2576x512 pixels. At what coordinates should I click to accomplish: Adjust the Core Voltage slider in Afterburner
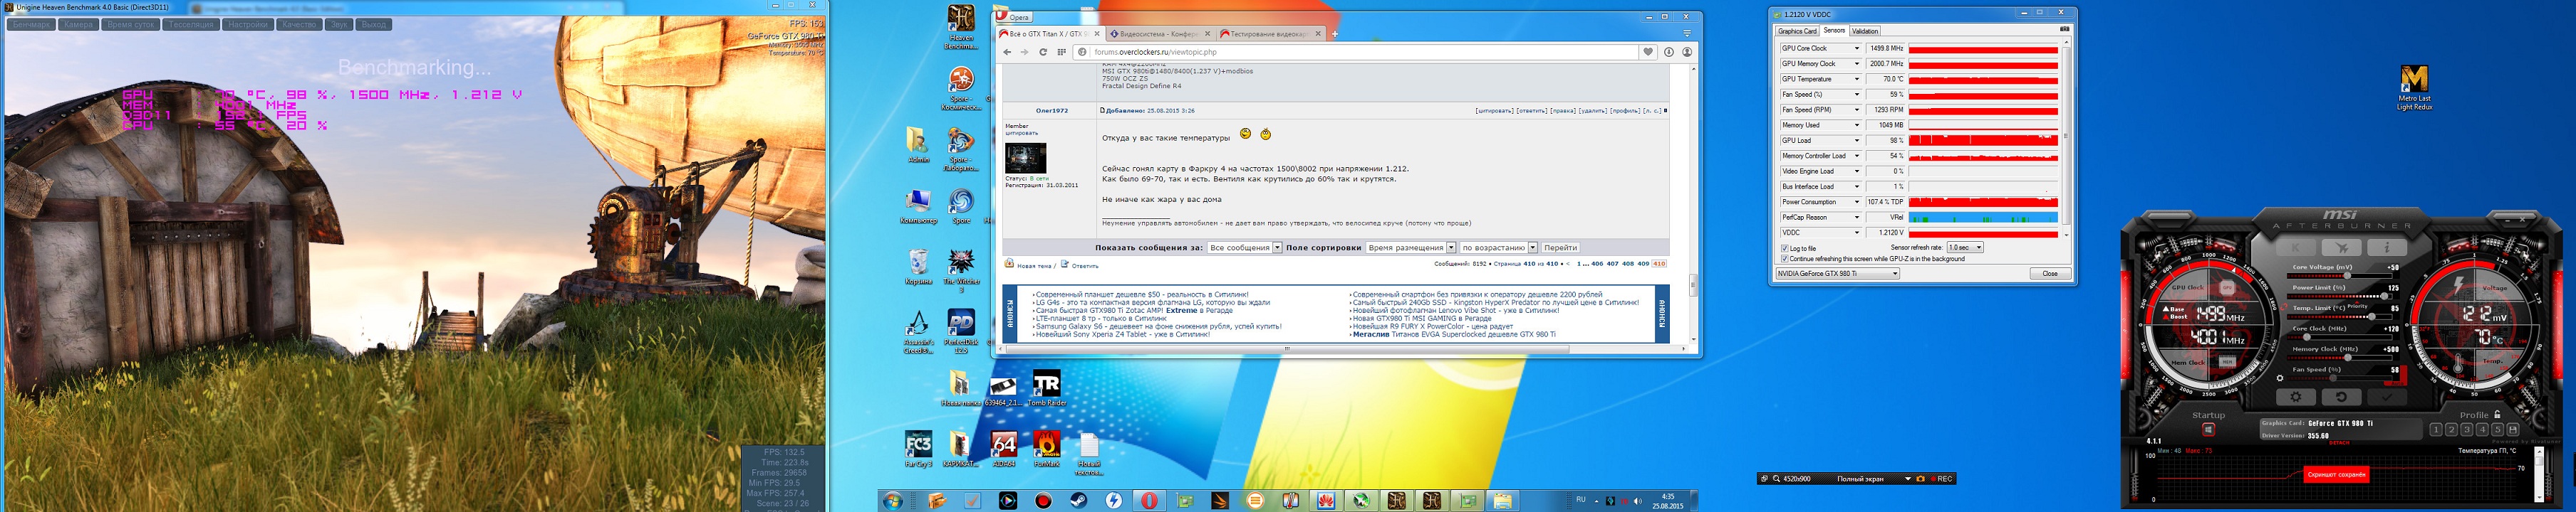coord(2341,274)
